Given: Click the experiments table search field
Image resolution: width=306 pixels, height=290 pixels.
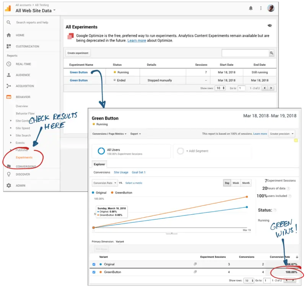Looking at the screenshot, I should (245, 53).
